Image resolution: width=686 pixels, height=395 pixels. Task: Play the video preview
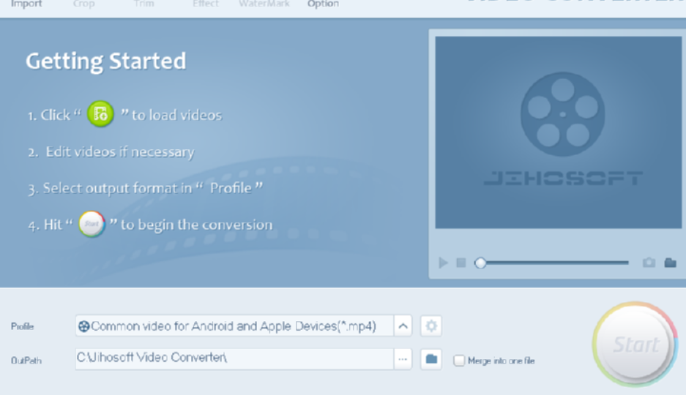pyautogui.click(x=443, y=263)
